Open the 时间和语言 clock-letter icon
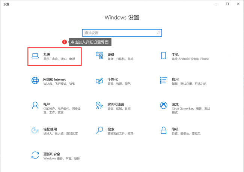 [99, 106]
